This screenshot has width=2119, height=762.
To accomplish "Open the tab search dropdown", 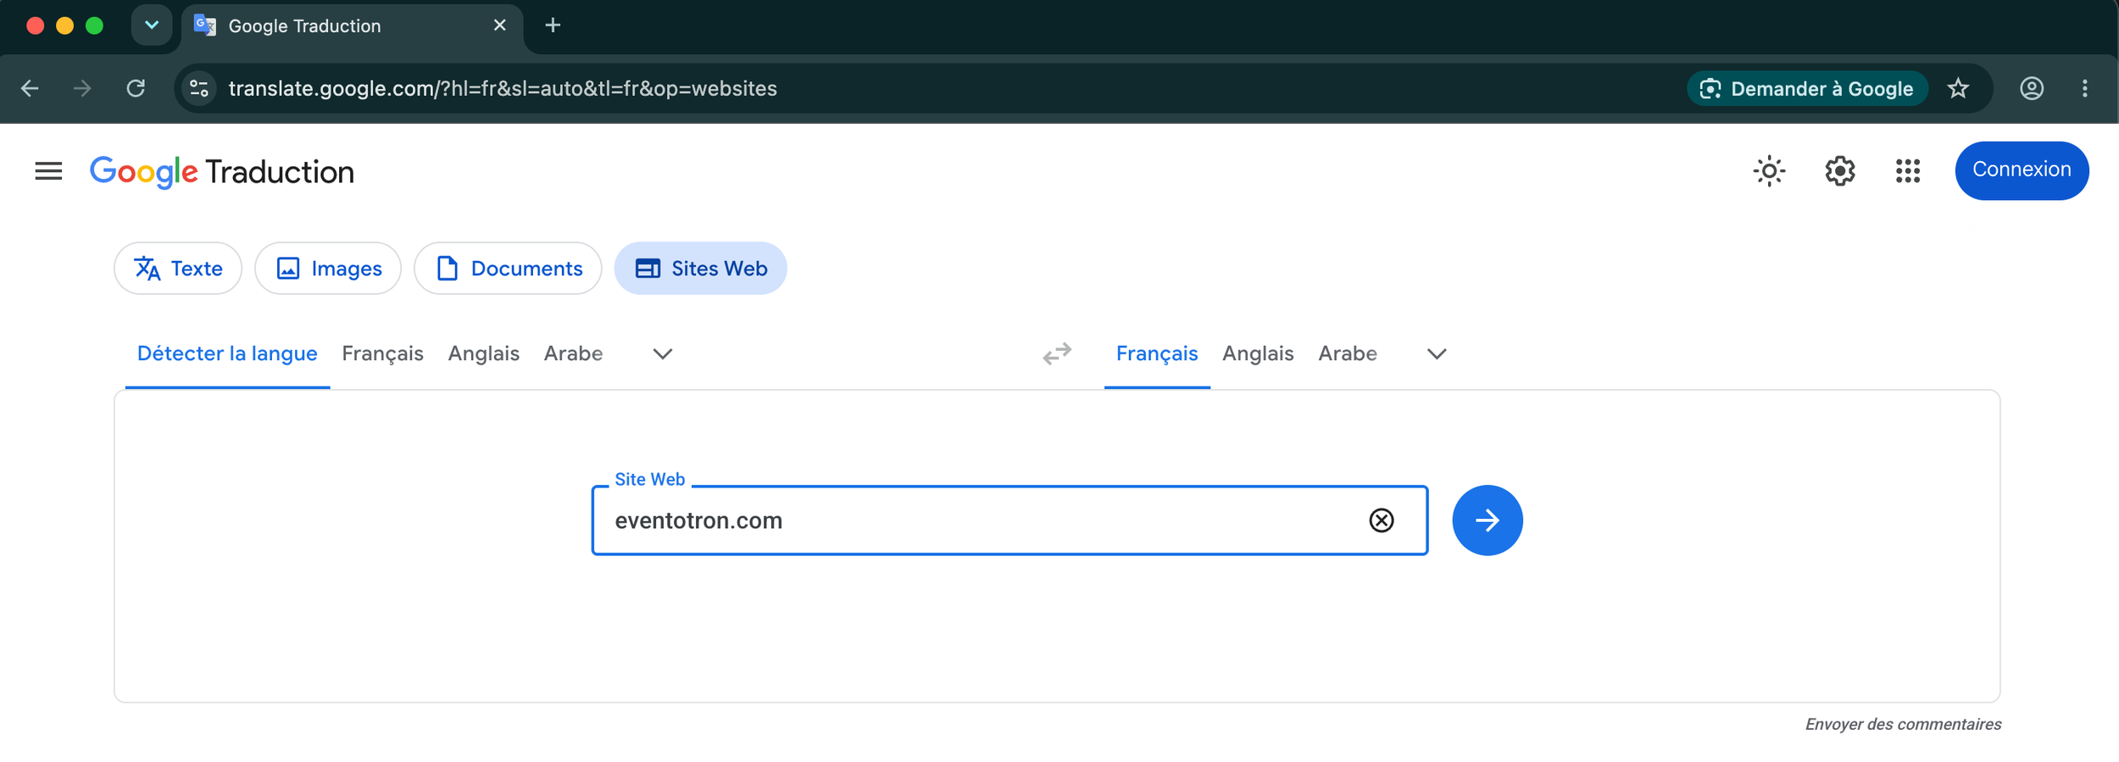I will 152,25.
